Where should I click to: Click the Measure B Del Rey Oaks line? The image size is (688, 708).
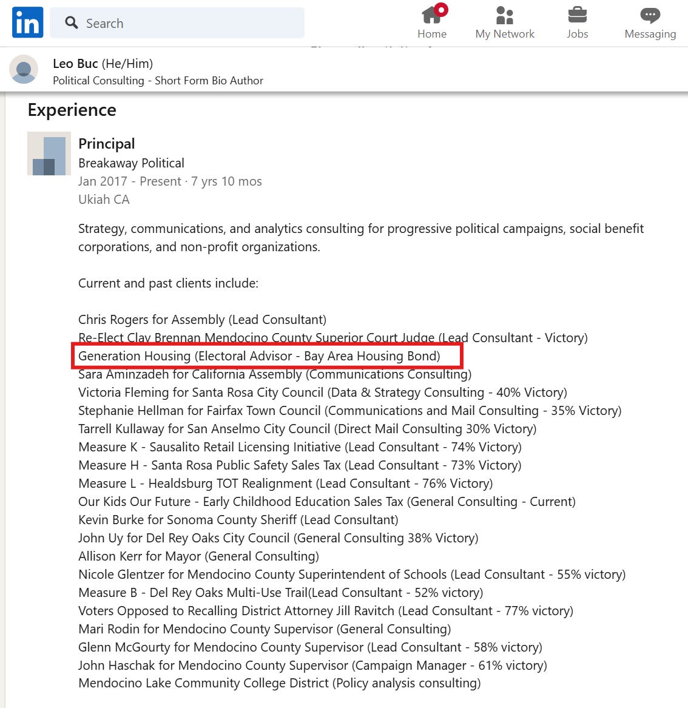281,593
